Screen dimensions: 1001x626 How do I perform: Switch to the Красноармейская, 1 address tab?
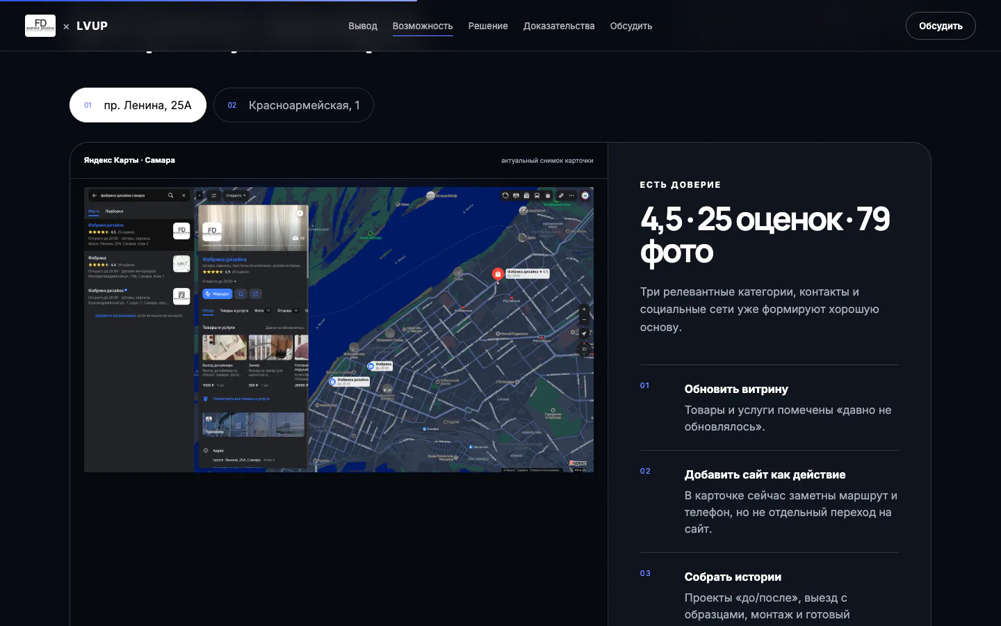click(x=293, y=105)
